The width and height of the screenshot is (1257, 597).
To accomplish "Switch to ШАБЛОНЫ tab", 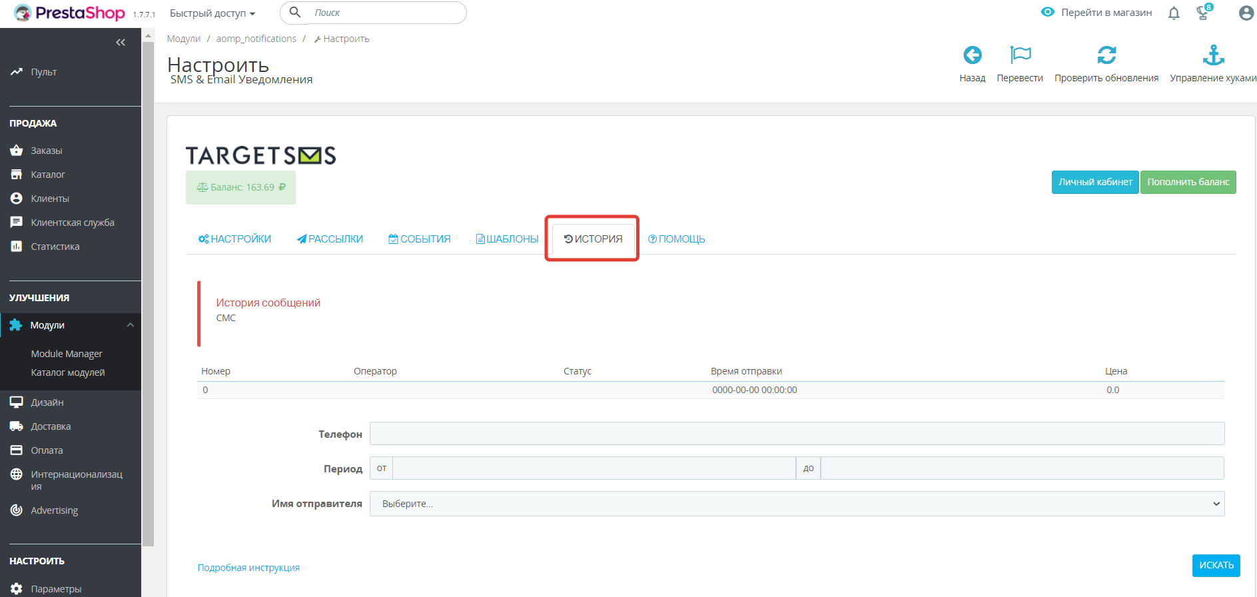I will [x=507, y=239].
